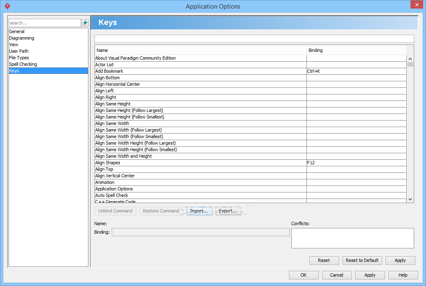This screenshot has width=426, height=286.
Task: Open Help for the dialog
Action: coord(403,275)
